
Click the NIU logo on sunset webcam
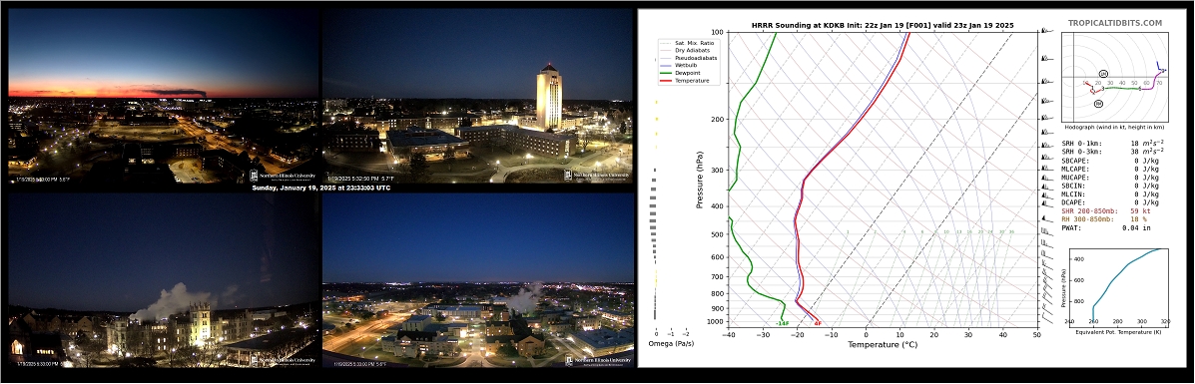[283, 175]
